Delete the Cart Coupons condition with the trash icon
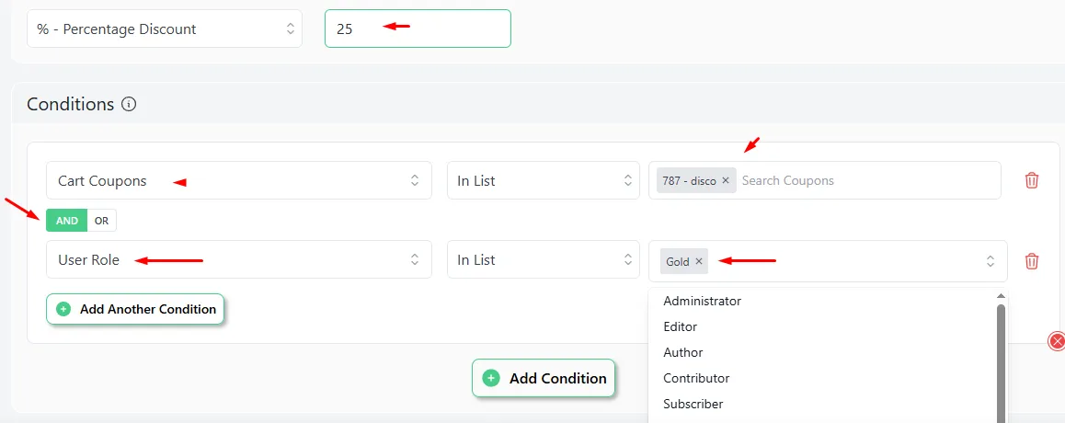The image size is (1065, 423). [x=1032, y=180]
